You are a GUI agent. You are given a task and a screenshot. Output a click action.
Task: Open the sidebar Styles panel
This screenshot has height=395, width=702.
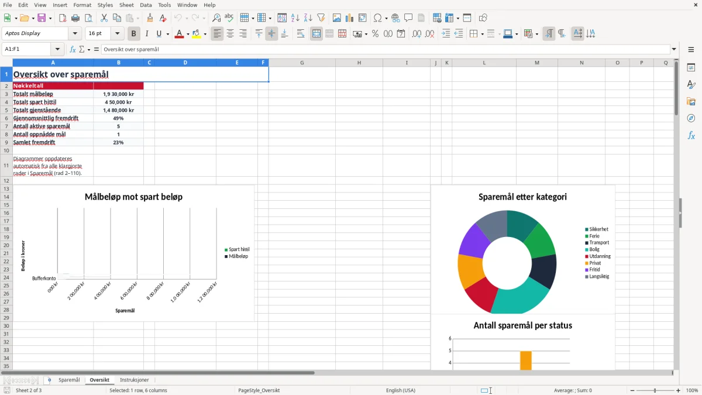tap(691, 84)
